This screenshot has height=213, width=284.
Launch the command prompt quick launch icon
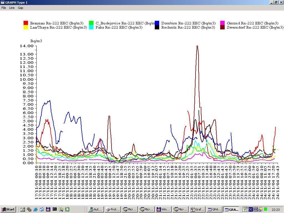pos(55,209)
